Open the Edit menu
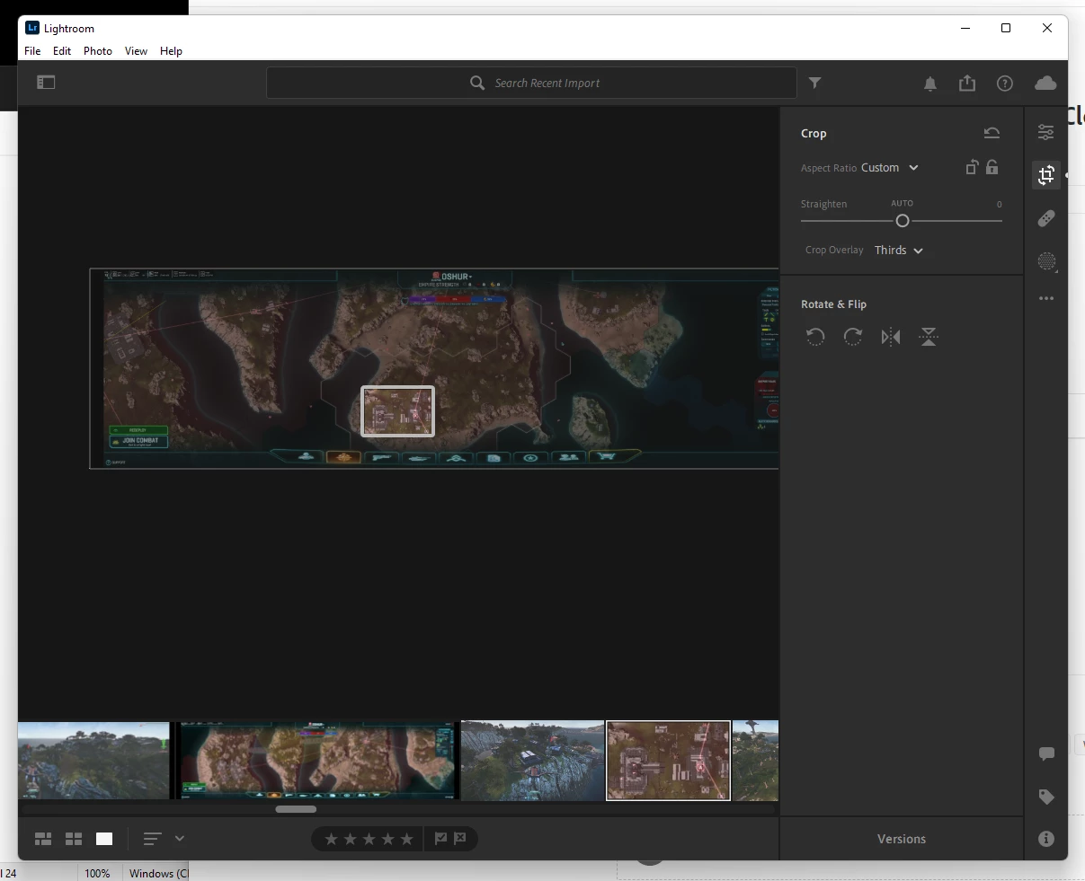 coord(62,51)
